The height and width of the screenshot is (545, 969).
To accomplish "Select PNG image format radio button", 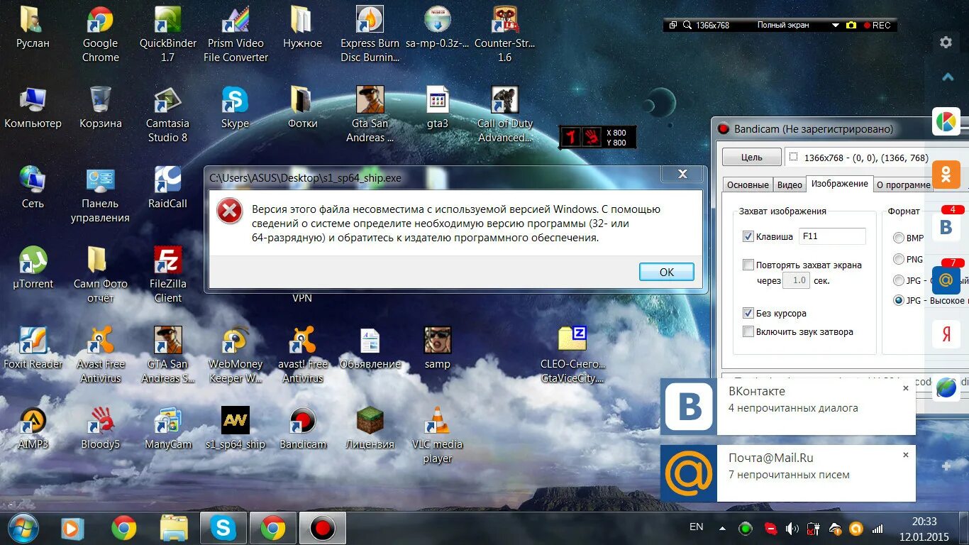I will [899, 259].
